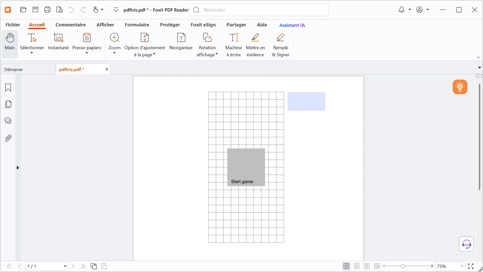Open the document tab list dropdown

click(x=479, y=68)
